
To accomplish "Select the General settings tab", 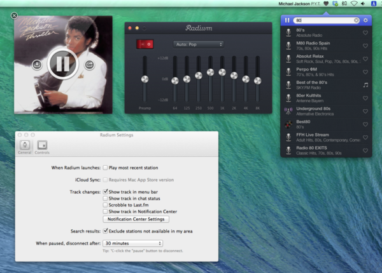I will (x=24, y=147).
